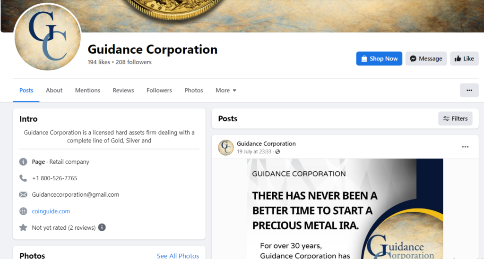Click the phone icon in Intro
The image size is (484, 259).
click(23, 178)
